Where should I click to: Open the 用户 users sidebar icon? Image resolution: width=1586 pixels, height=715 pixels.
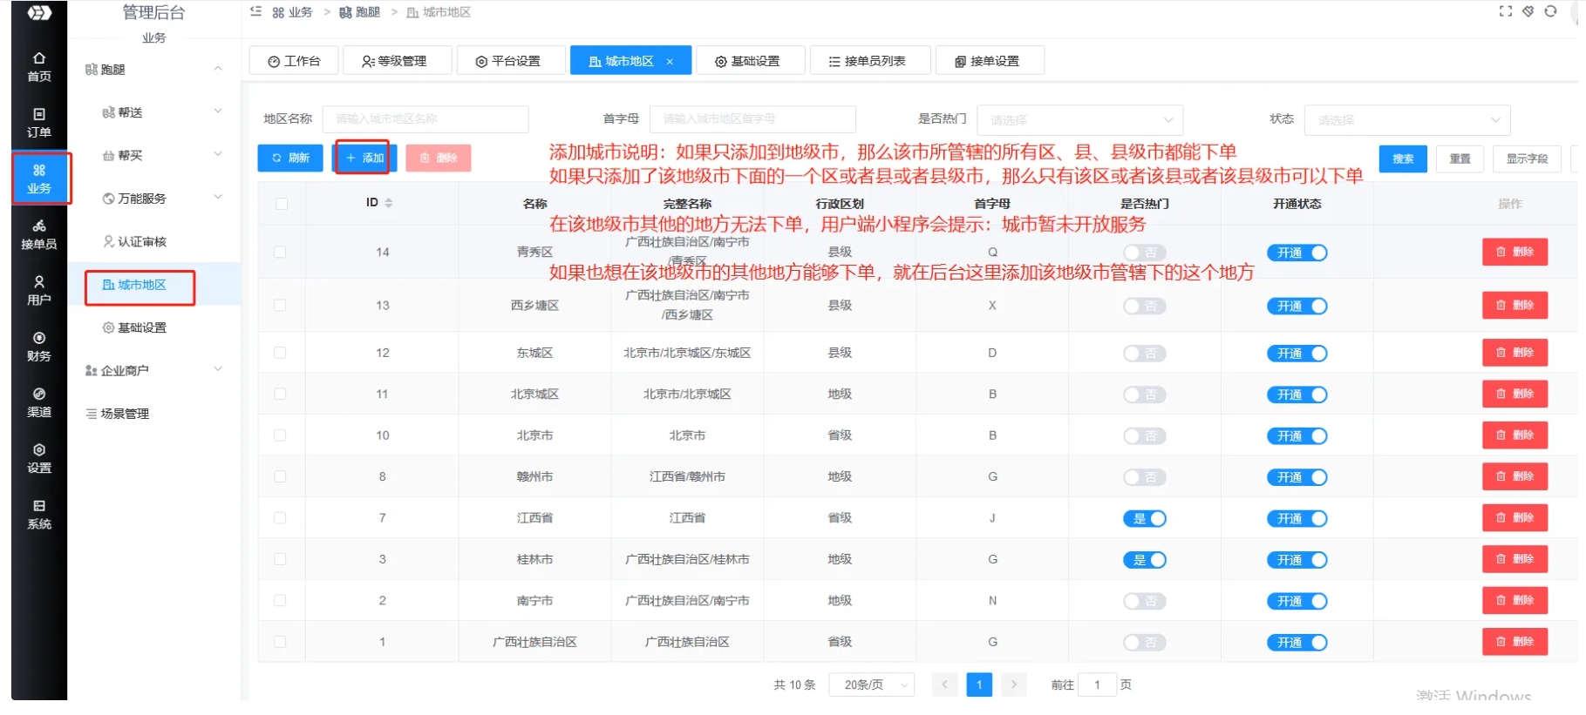[x=39, y=291]
